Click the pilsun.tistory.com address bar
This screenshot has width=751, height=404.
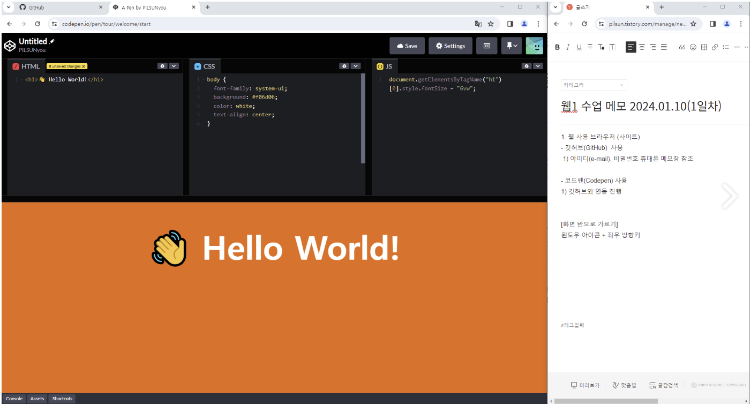(648, 24)
